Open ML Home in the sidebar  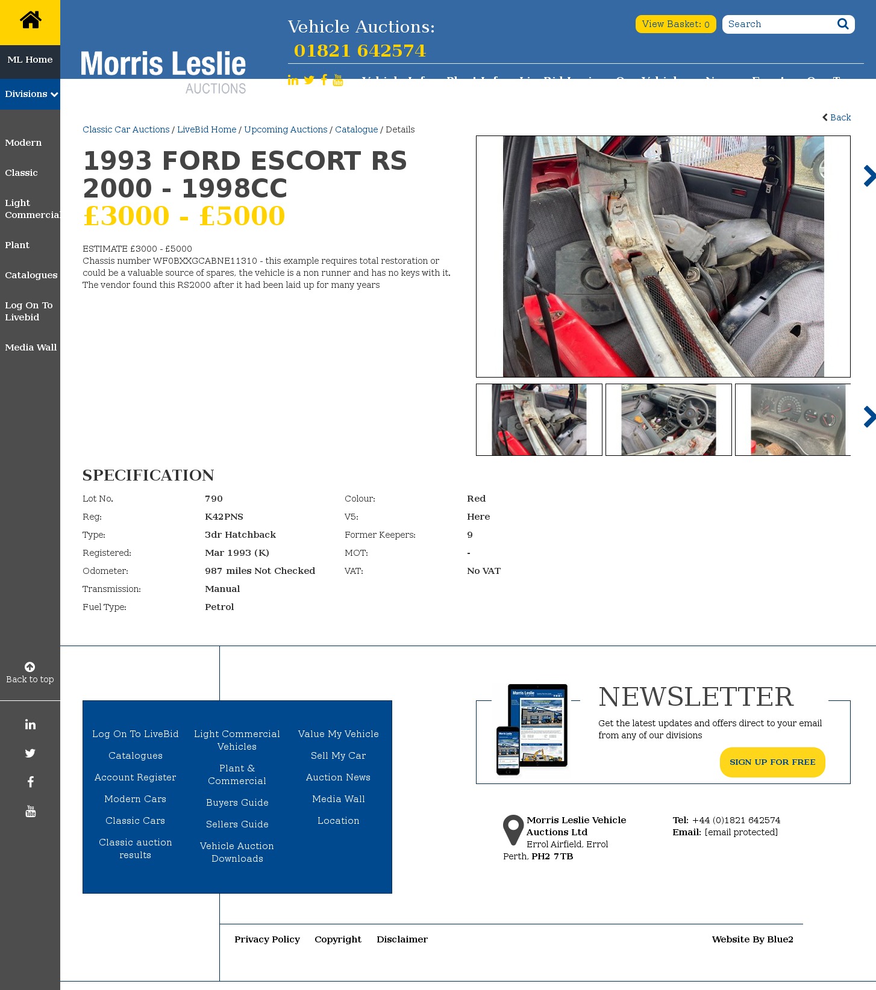pyautogui.click(x=30, y=60)
